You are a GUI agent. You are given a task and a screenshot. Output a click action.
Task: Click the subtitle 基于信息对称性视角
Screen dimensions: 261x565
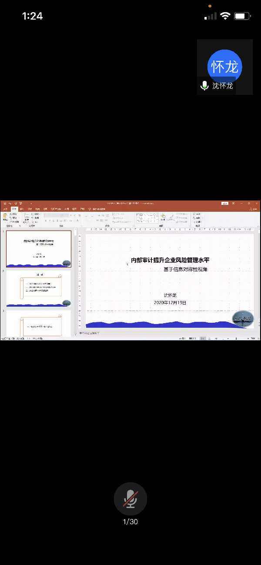coord(185,269)
